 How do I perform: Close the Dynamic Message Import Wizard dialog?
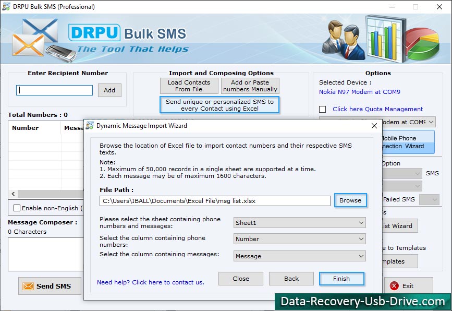(374, 126)
